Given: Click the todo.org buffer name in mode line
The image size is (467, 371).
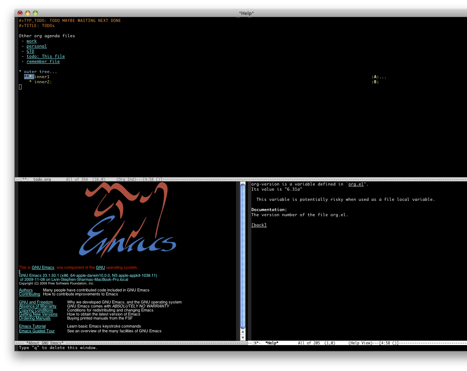Looking at the screenshot, I should pyautogui.click(x=42, y=179).
